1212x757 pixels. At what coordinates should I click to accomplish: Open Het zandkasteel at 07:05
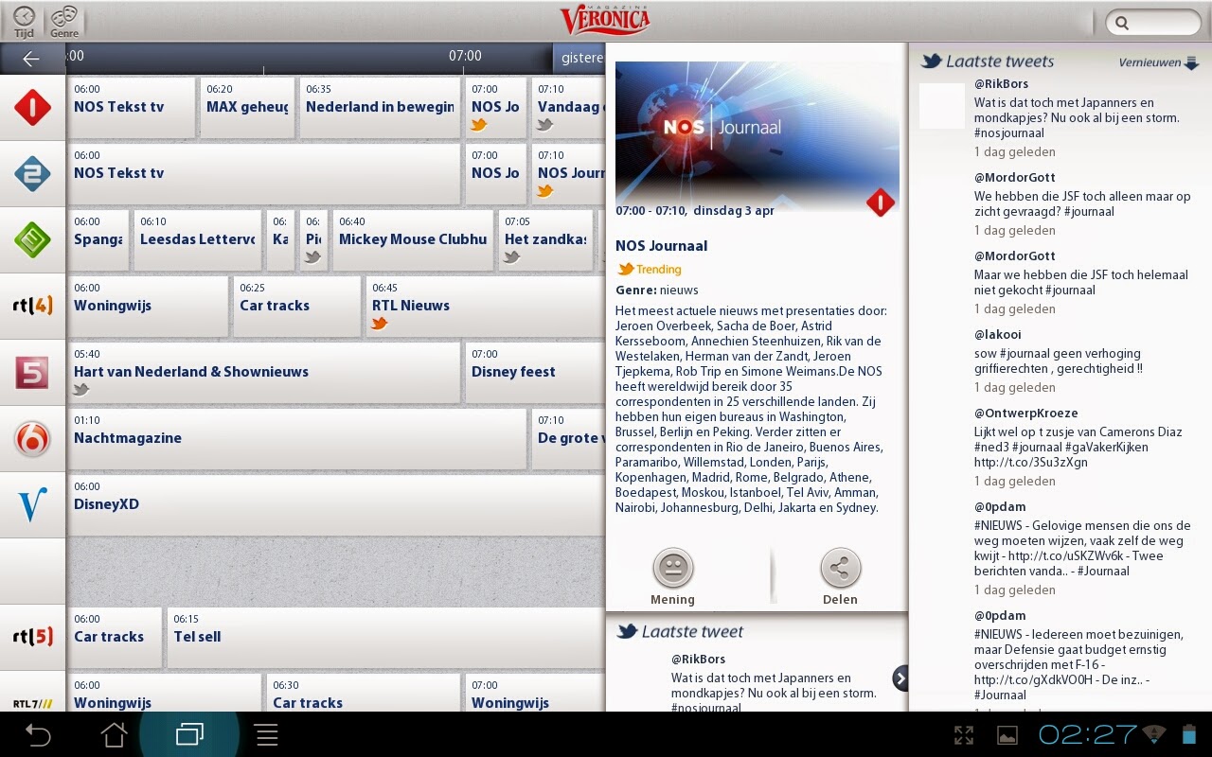[545, 240]
